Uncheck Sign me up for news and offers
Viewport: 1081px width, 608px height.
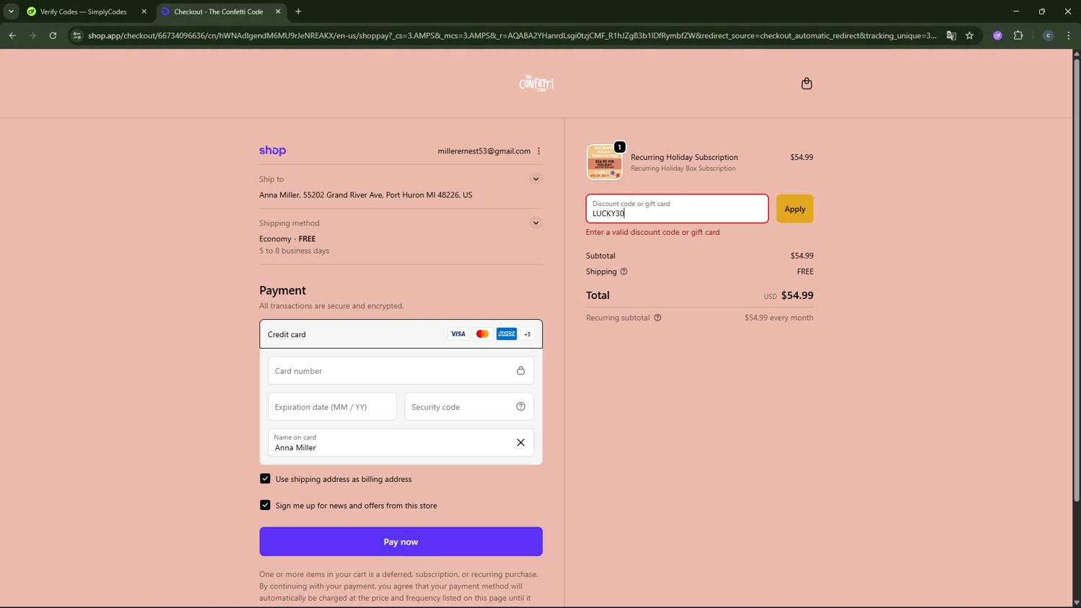(x=265, y=506)
